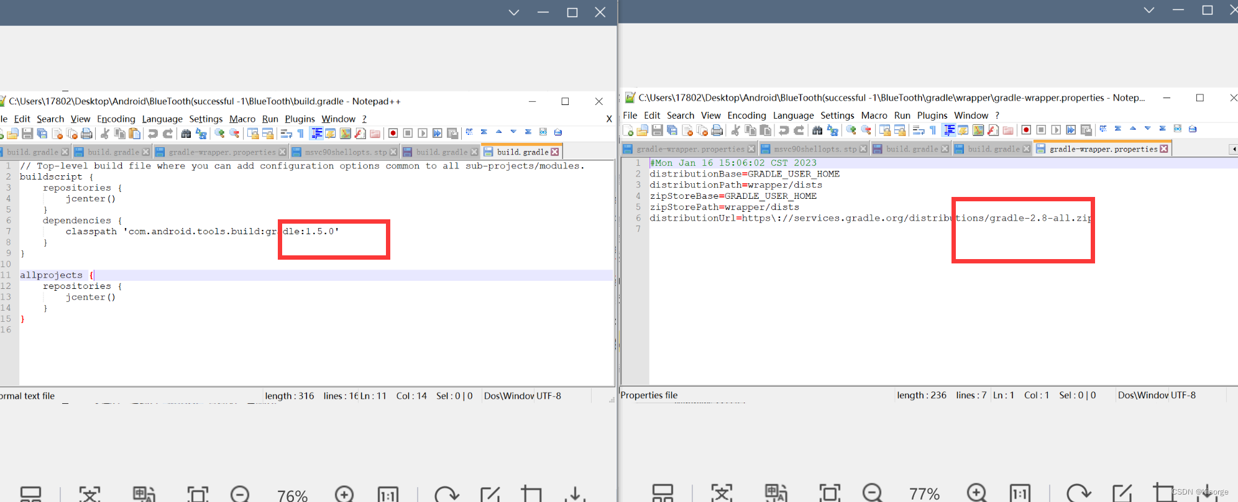Click Save icon in left Notepad++ toolbar
This screenshot has height=502, width=1238.
(27, 133)
